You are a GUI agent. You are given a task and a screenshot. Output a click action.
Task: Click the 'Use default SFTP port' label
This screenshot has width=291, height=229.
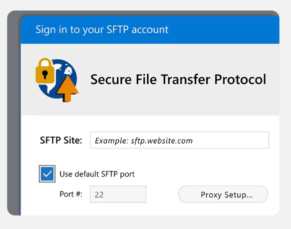click(x=97, y=174)
